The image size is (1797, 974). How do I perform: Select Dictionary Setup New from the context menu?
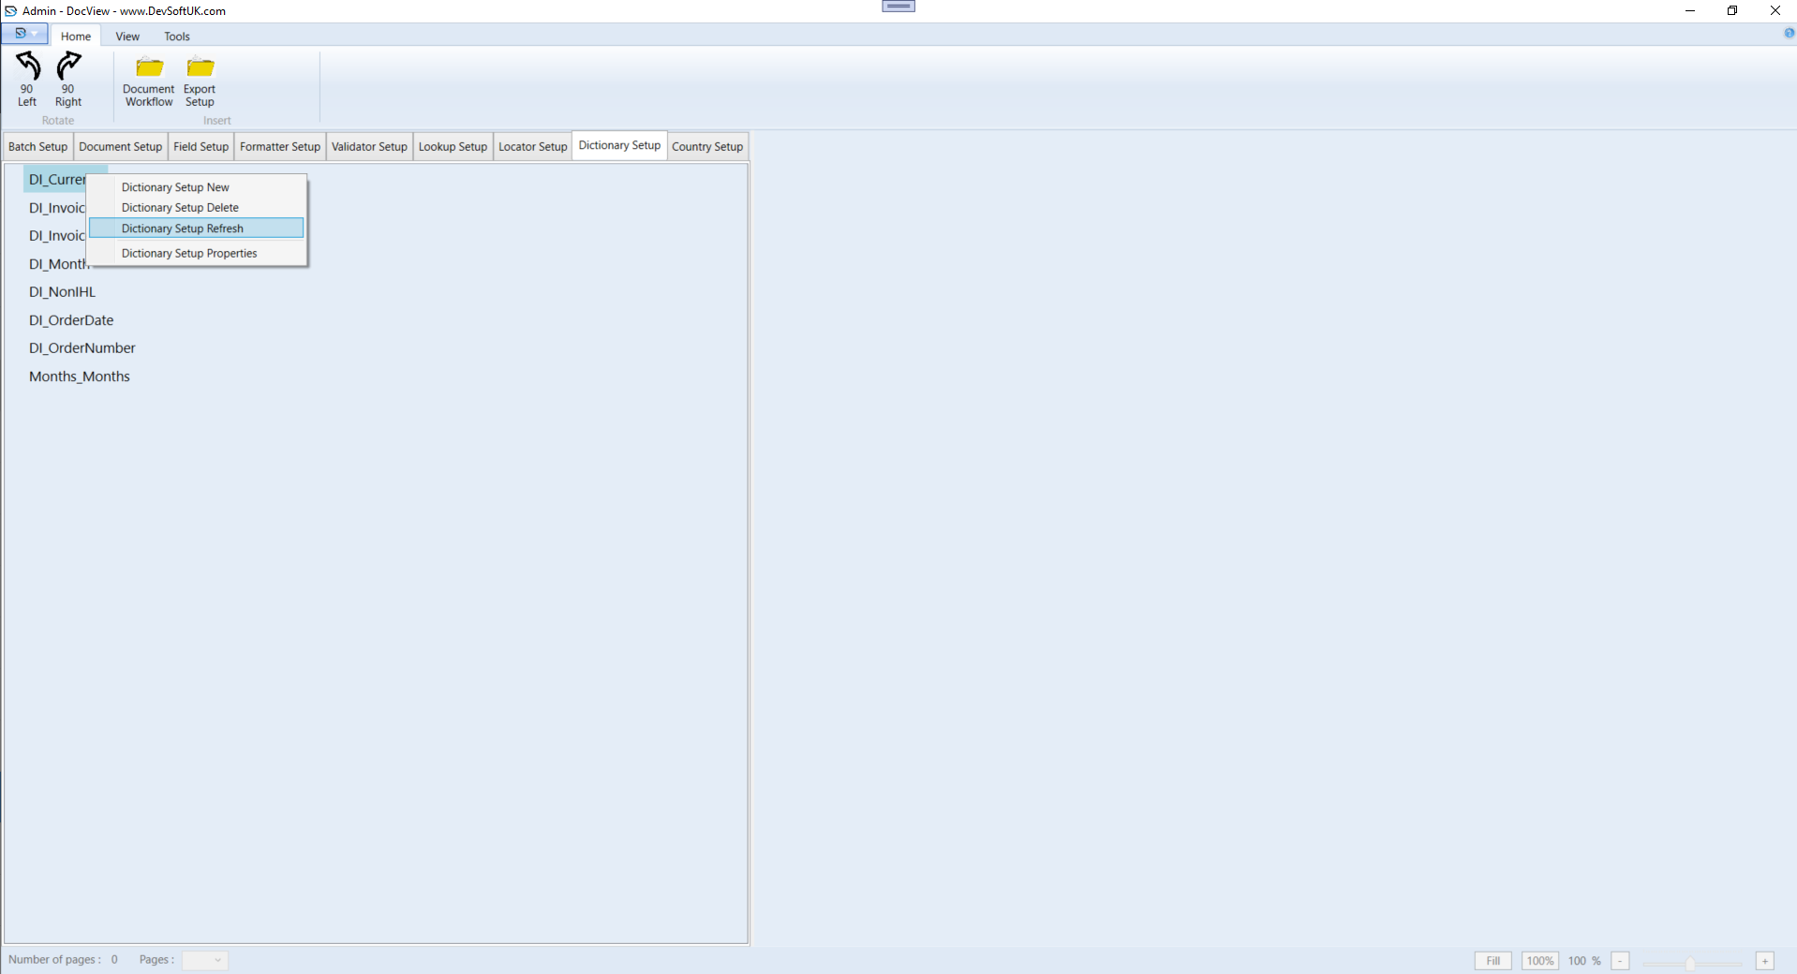tap(175, 186)
